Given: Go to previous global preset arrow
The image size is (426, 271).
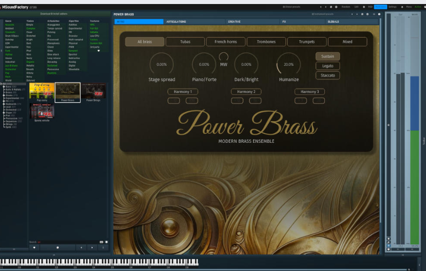Looking at the screenshot, I should 320,7.
